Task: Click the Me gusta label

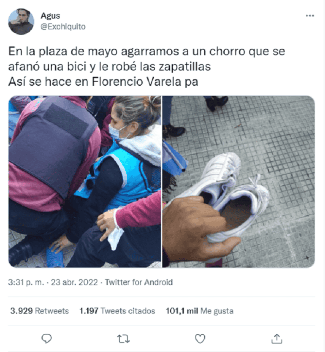Action: click(217, 311)
